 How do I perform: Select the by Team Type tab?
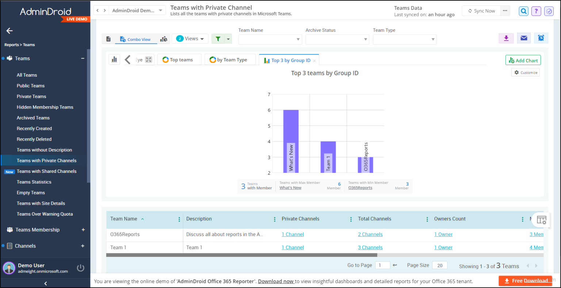(229, 60)
